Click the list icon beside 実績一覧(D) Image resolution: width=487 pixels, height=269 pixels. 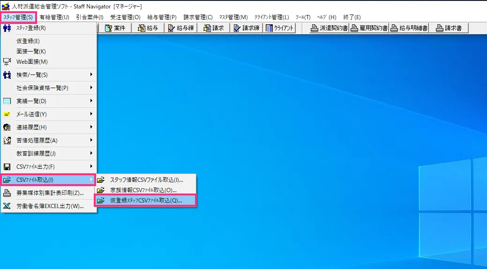pos(7,101)
